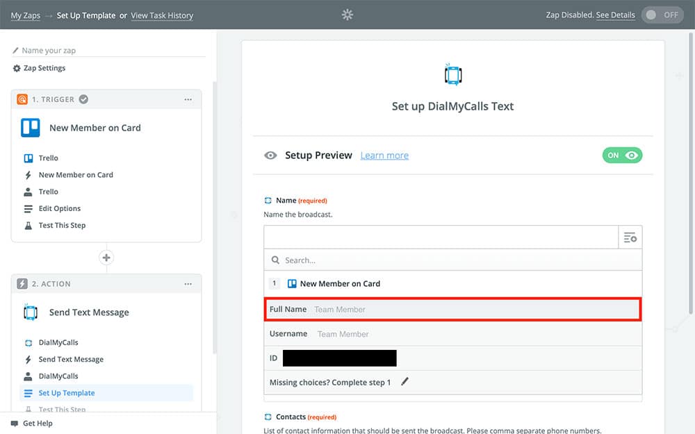This screenshot has width=695, height=434.
Task: Click the plus icon to add step
Action: (x=106, y=258)
